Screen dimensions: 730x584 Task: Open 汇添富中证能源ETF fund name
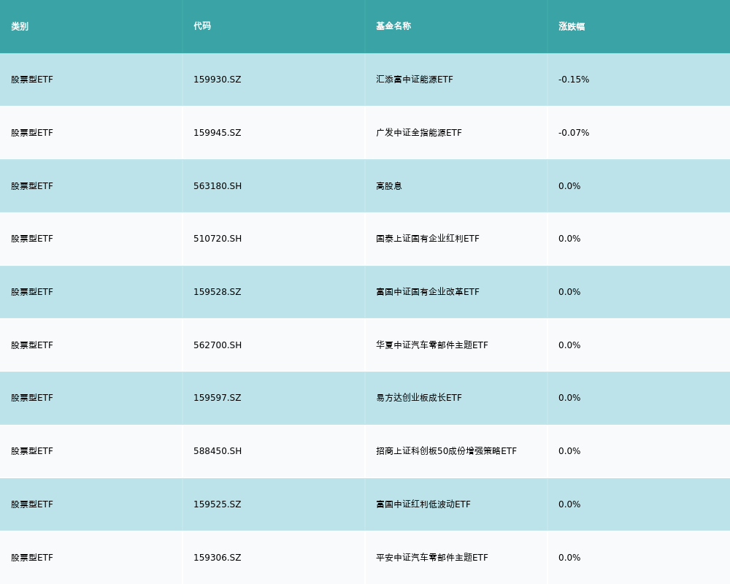coord(414,80)
